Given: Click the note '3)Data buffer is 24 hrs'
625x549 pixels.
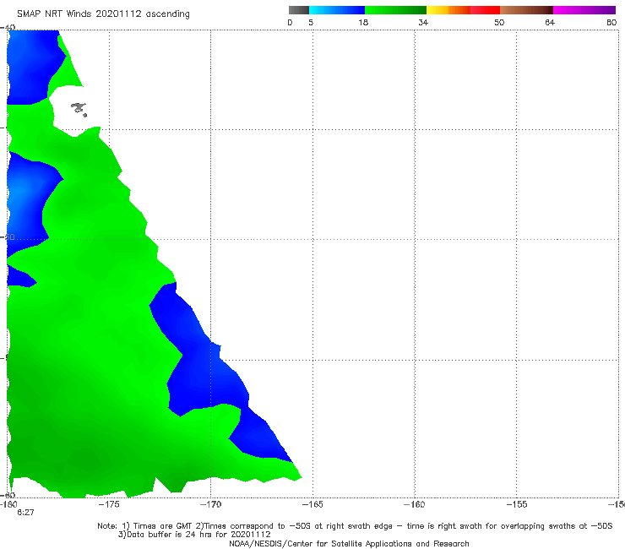Looking at the screenshot, I should tap(194, 535).
